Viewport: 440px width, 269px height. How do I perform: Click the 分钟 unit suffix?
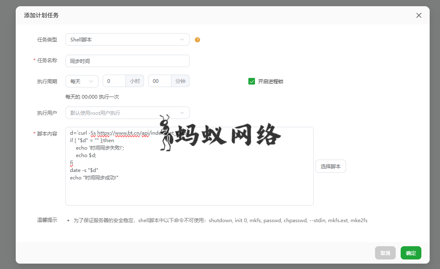pyautogui.click(x=180, y=81)
